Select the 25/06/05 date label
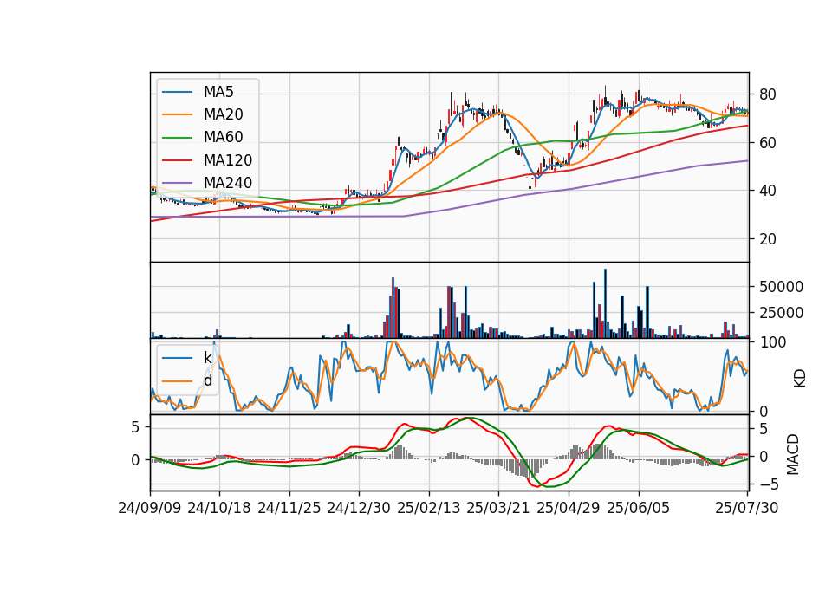The width and height of the screenshot is (832, 598). [639, 509]
